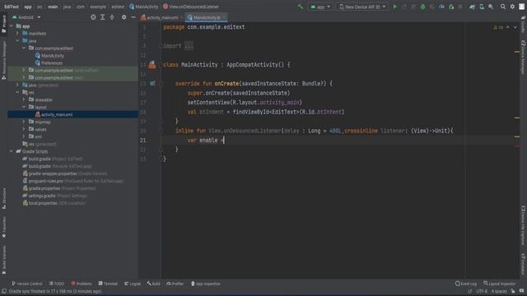Expand the manifests folder
The height and width of the screenshot is (296, 527).
coord(18,34)
